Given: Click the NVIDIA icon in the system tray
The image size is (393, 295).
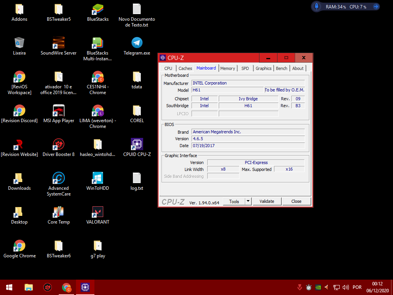Looking at the screenshot, I should tap(318, 287).
